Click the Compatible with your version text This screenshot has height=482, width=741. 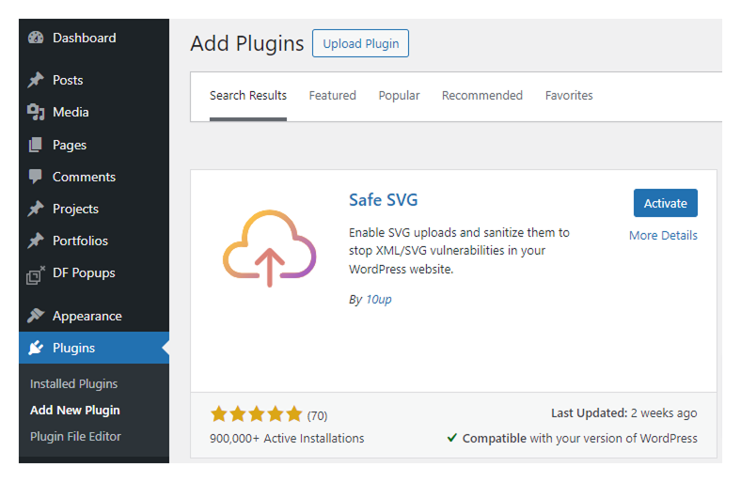pos(580,438)
